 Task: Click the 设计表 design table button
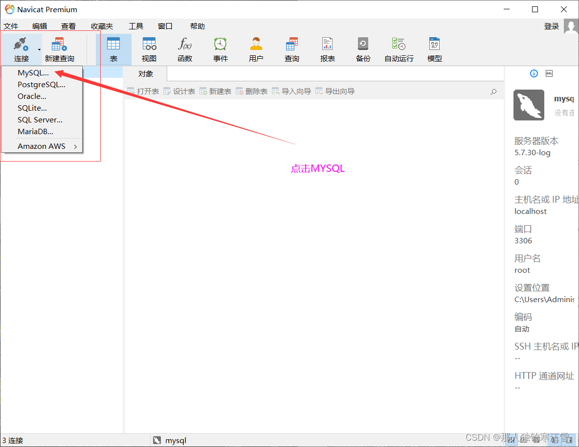pyautogui.click(x=179, y=92)
